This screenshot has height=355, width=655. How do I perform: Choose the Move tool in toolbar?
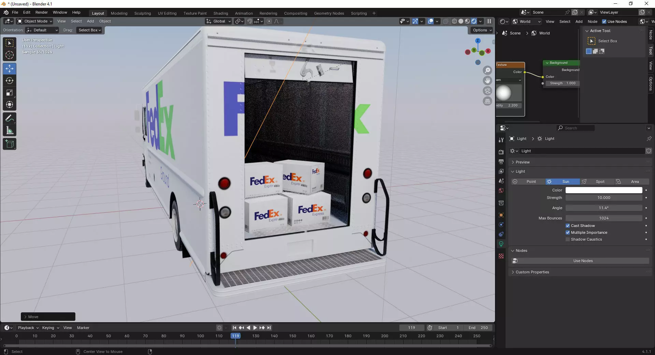(x=10, y=69)
